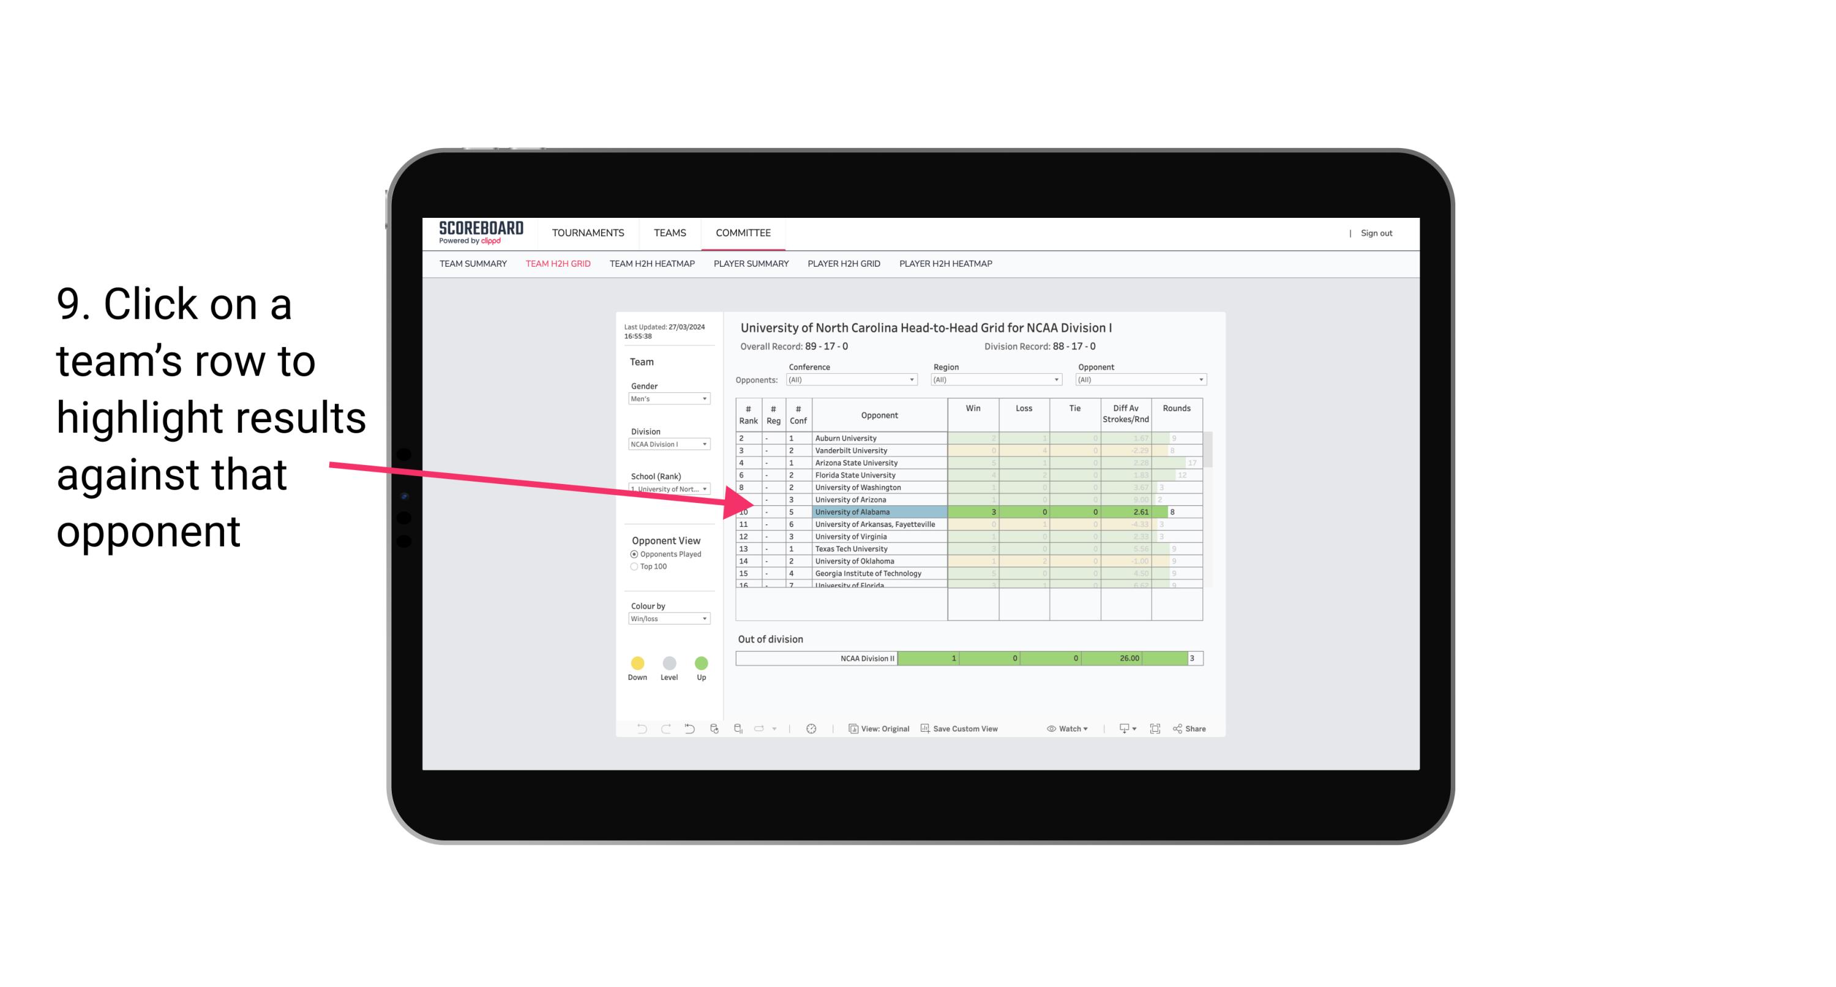
Task: Click the present/display icon
Action: (1121, 729)
